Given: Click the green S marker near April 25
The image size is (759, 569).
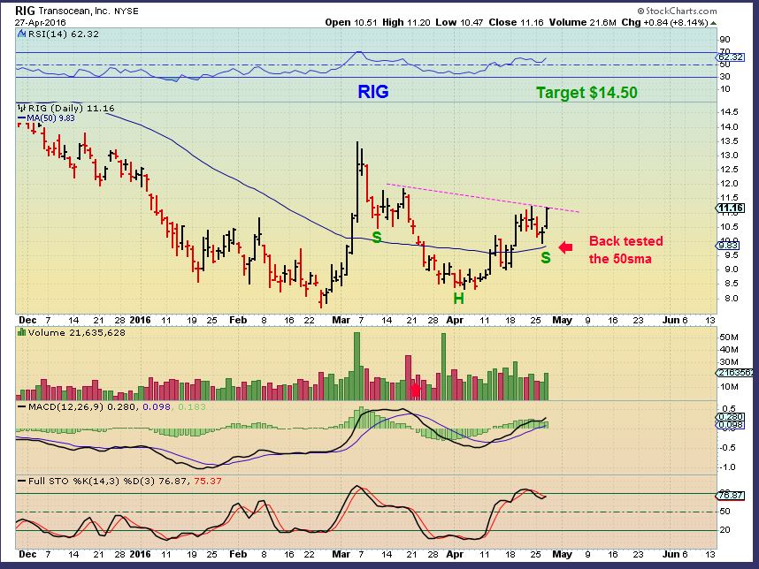Looking at the screenshot, I should [x=546, y=258].
